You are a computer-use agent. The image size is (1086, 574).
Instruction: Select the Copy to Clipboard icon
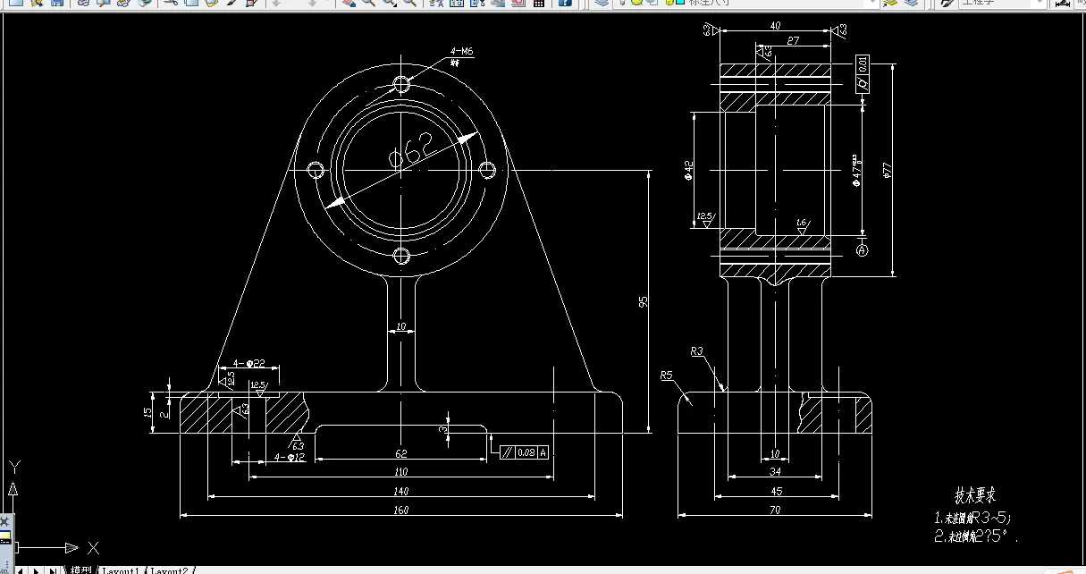pyautogui.click(x=192, y=5)
